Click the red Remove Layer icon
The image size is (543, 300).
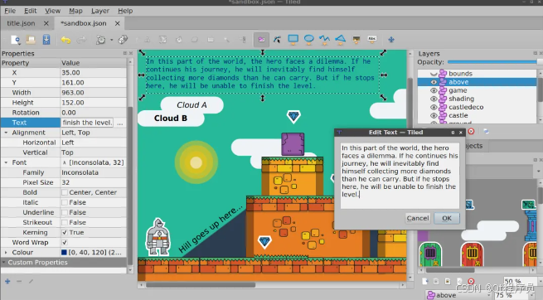(x=472, y=132)
